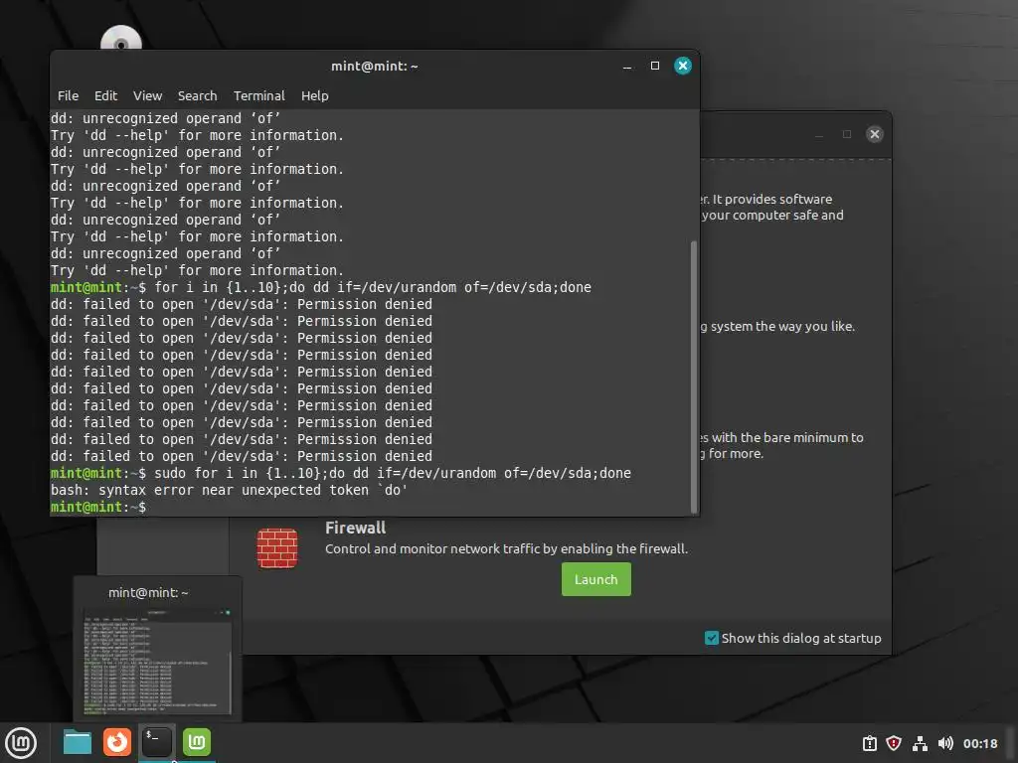Click the mint@mint preview tooltip title
This screenshot has width=1018, height=763.
click(x=148, y=592)
